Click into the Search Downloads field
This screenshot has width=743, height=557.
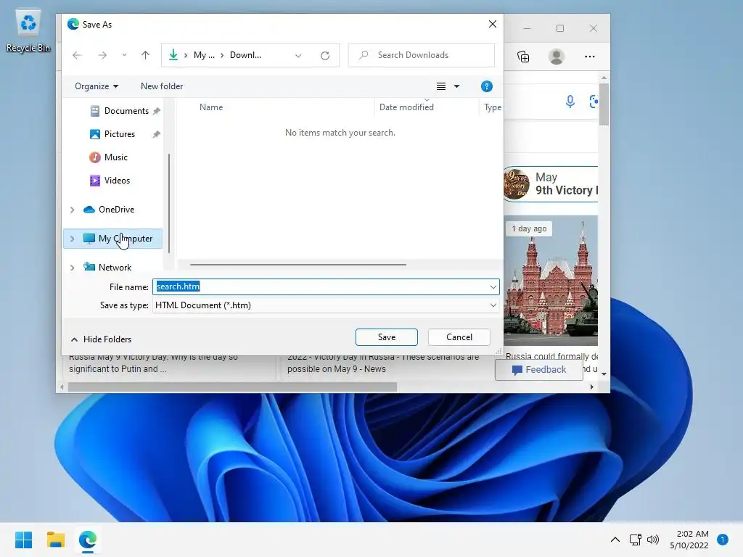422,55
